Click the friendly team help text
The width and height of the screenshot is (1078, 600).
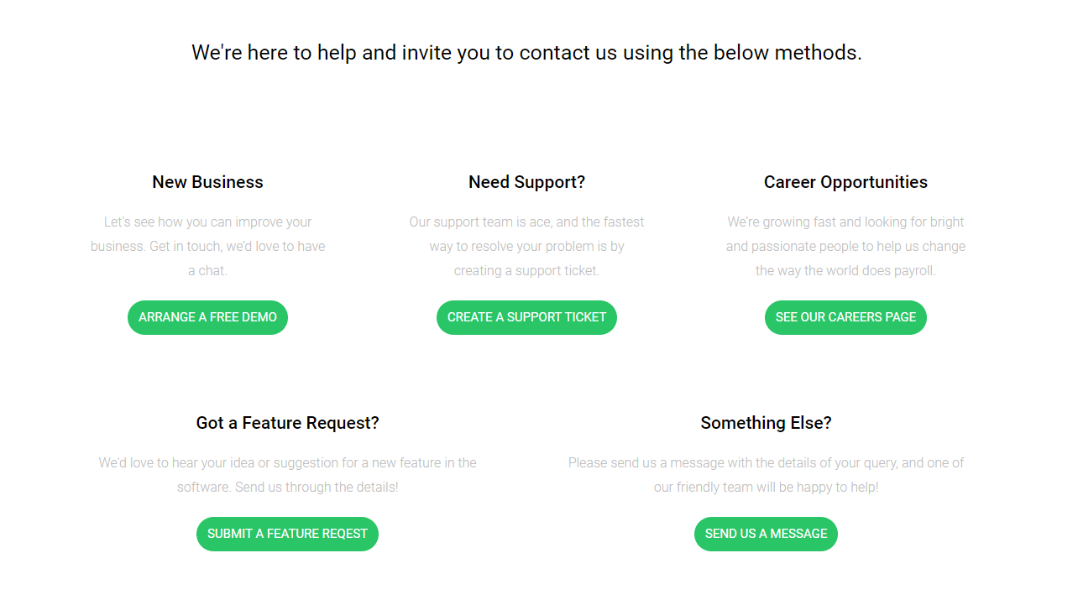tap(766, 474)
